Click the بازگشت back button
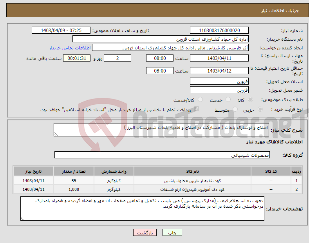 [145, 233]
